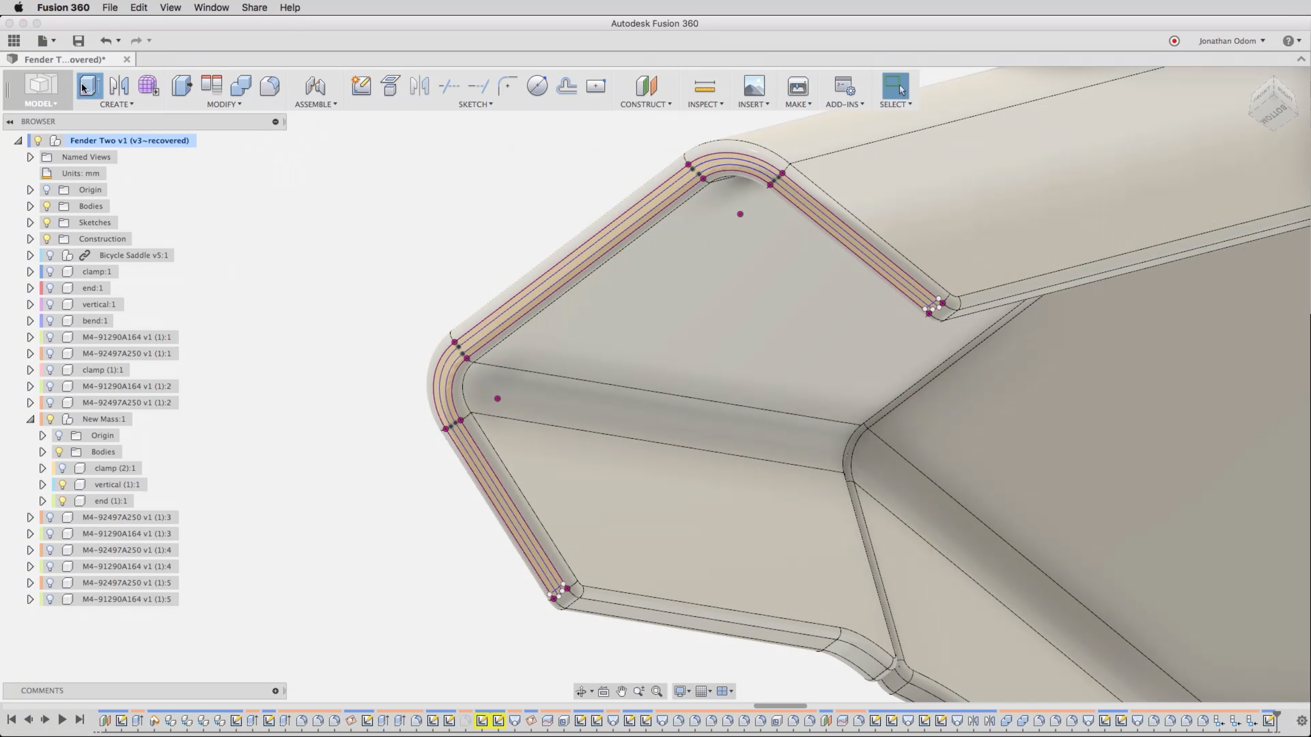The height and width of the screenshot is (737, 1311).
Task: Click the Orbit navigation tool
Action: coord(581,691)
